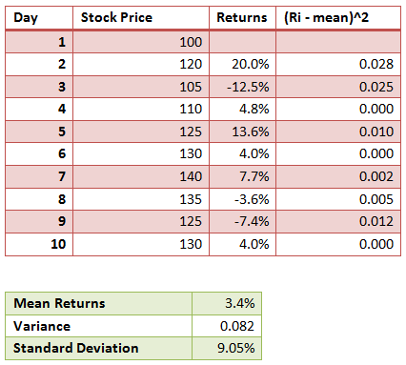Image resolution: width=406 pixels, height=365 pixels.
Task: Click the -12.5% returns cell
Action: tap(242, 87)
